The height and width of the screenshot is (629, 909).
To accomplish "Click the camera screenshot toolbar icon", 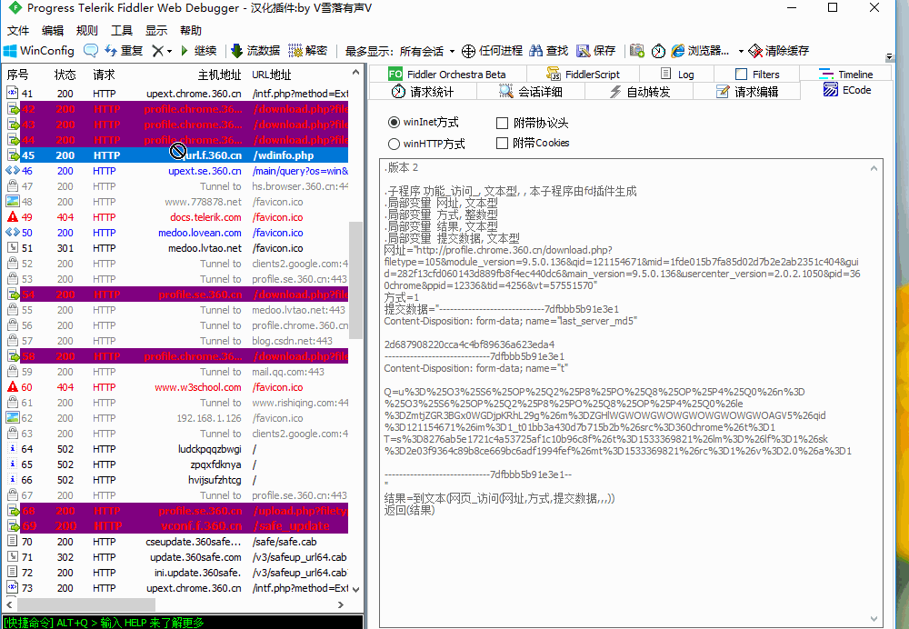I will click(637, 51).
